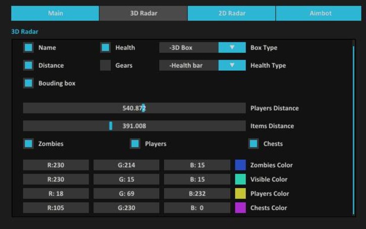This screenshot has height=229, width=366.
Task: Switch to the Main tab
Action: pos(55,13)
